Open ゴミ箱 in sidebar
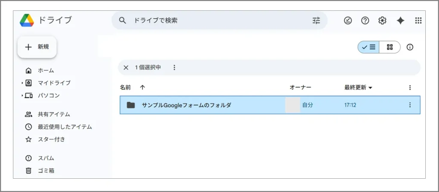This screenshot has height=192, width=439. (x=45, y=171)
